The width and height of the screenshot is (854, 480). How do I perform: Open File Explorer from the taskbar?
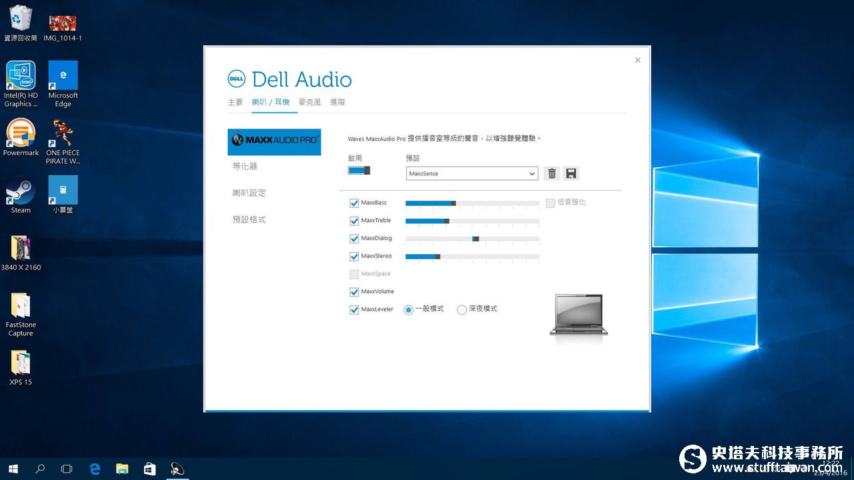click(x=122, y=469)
